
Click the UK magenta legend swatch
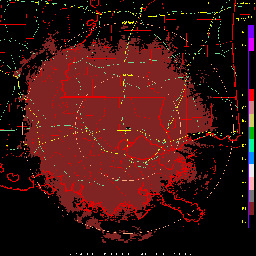click(251, 45)
